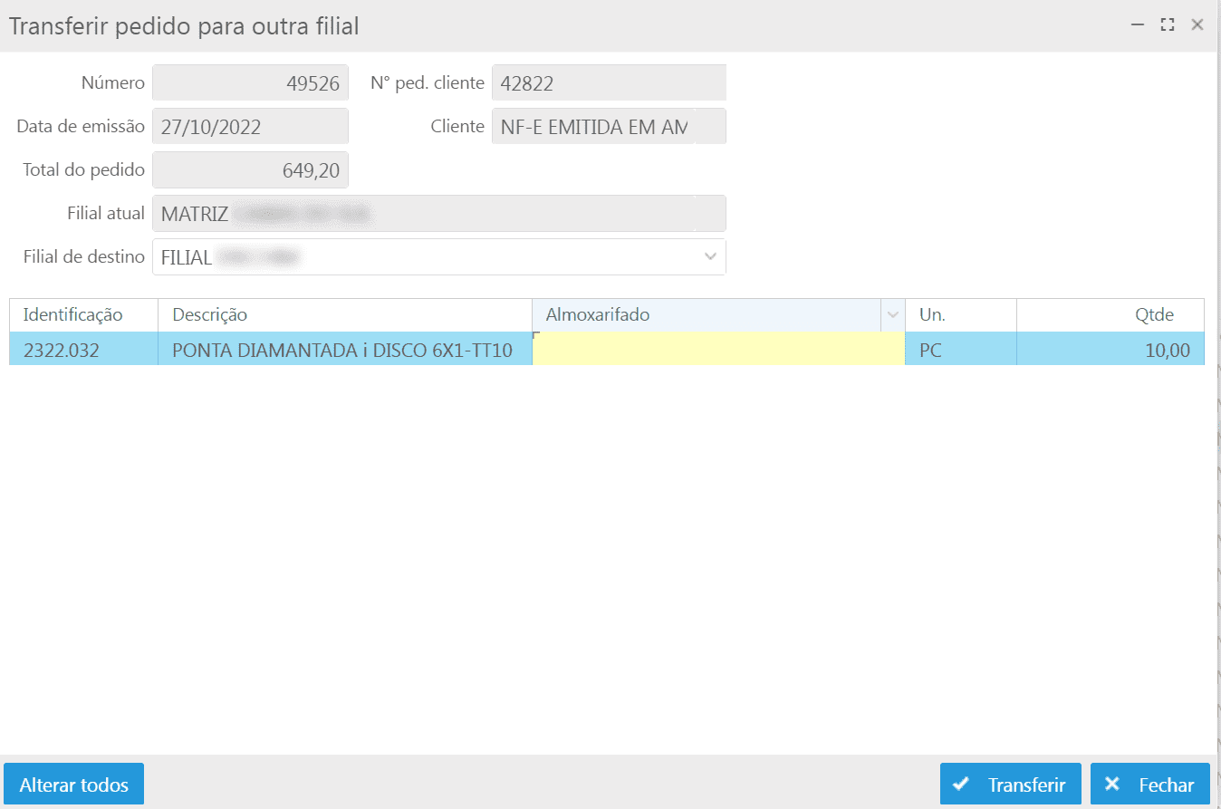Click the Alterar todos button
1221x809 pixels.
[x=74, y=785]
